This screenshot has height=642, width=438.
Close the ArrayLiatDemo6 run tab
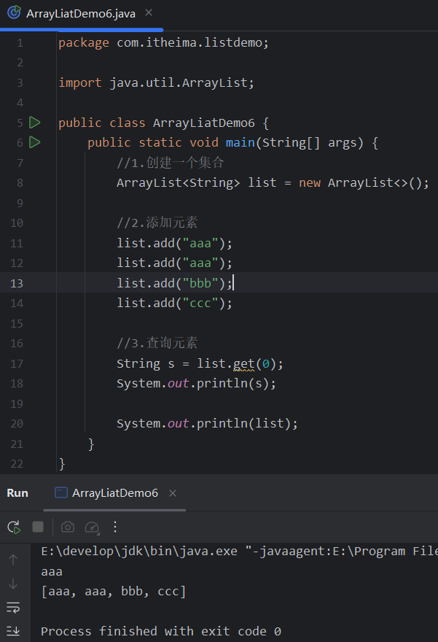pos(173,493)
